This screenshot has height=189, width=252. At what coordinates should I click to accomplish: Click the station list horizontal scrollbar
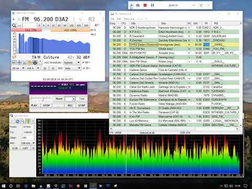click(x=174, y=129)
